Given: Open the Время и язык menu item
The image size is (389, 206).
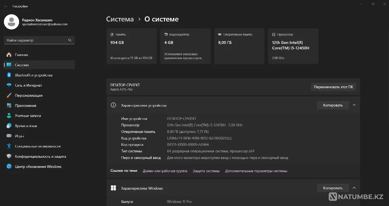Looking at the screenshot, I should tap(26, 126).
